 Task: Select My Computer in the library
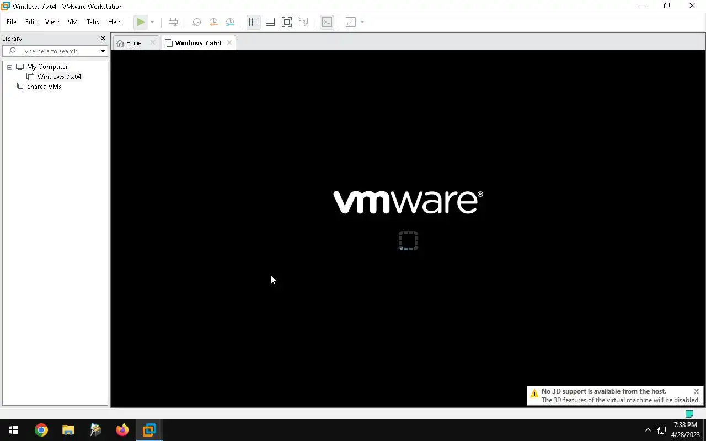pos(47,67)
